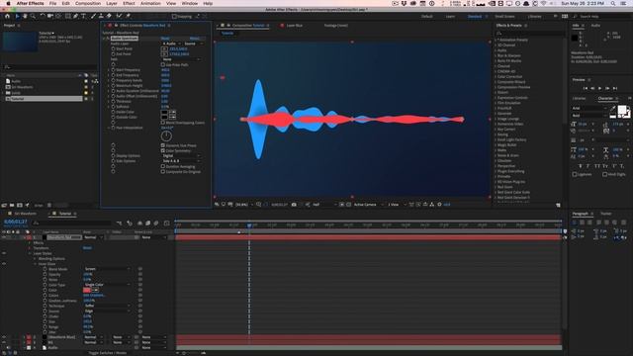
Task: Switch to the Layer Blue viewer tab
Action: click(295, 26)
